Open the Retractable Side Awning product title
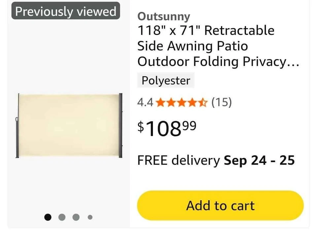317x231 pixels. 206,46
